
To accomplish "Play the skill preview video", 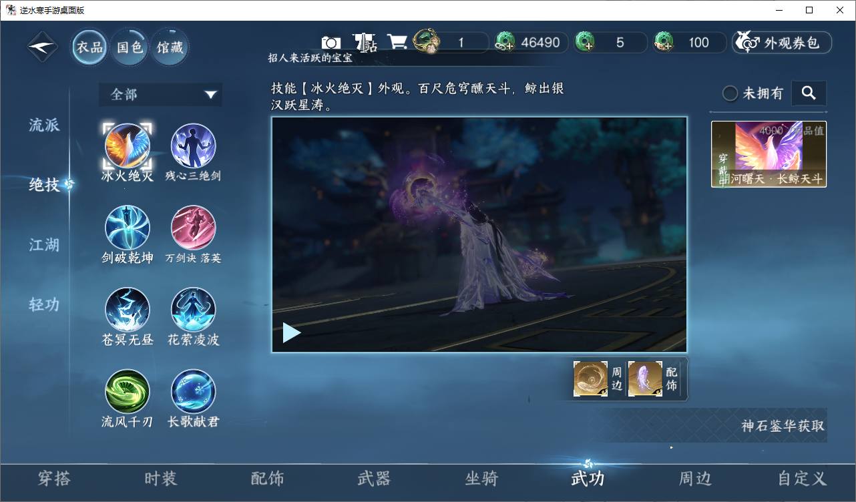I will 291,332.
